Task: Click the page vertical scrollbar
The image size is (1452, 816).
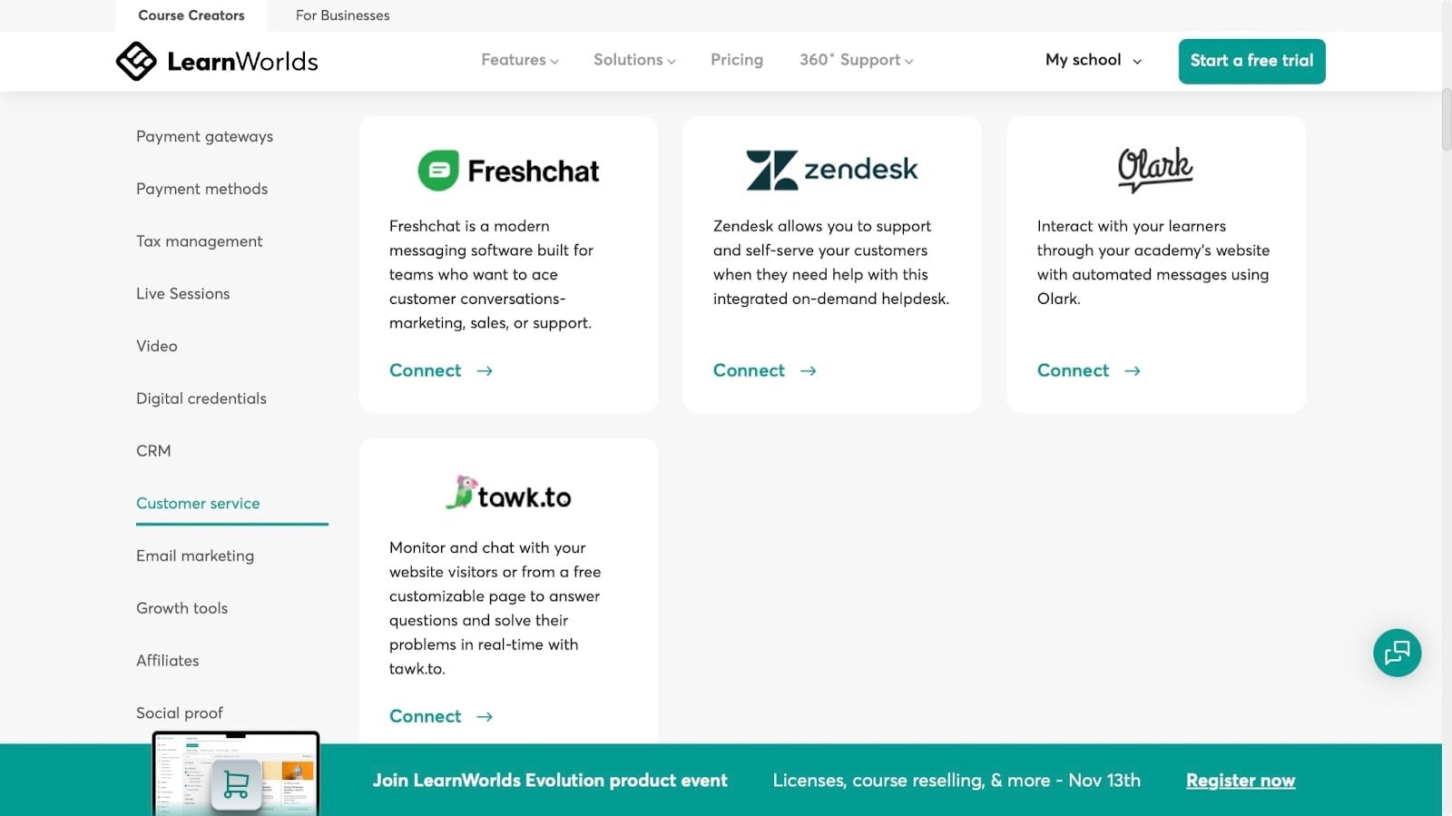Action: point(1447,120)
